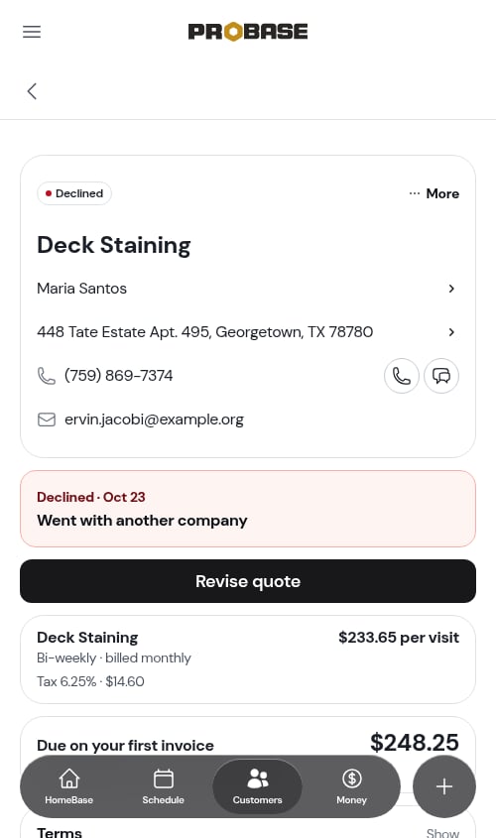Call customer with phone button

402,376
